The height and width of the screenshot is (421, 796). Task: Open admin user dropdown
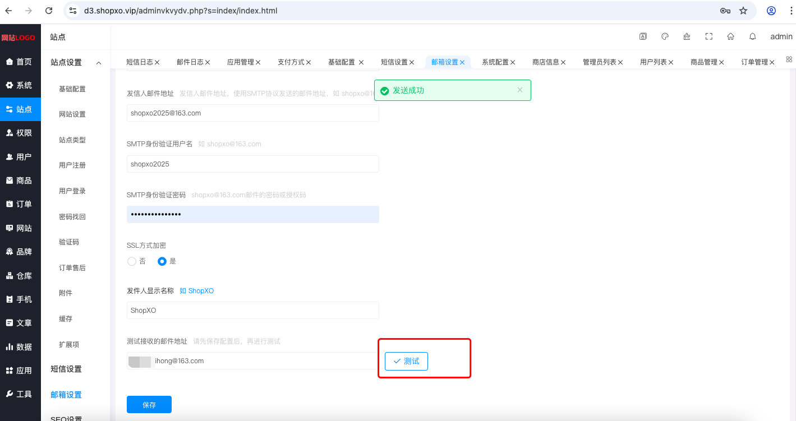pyautogui.click(x=781, y=36)
